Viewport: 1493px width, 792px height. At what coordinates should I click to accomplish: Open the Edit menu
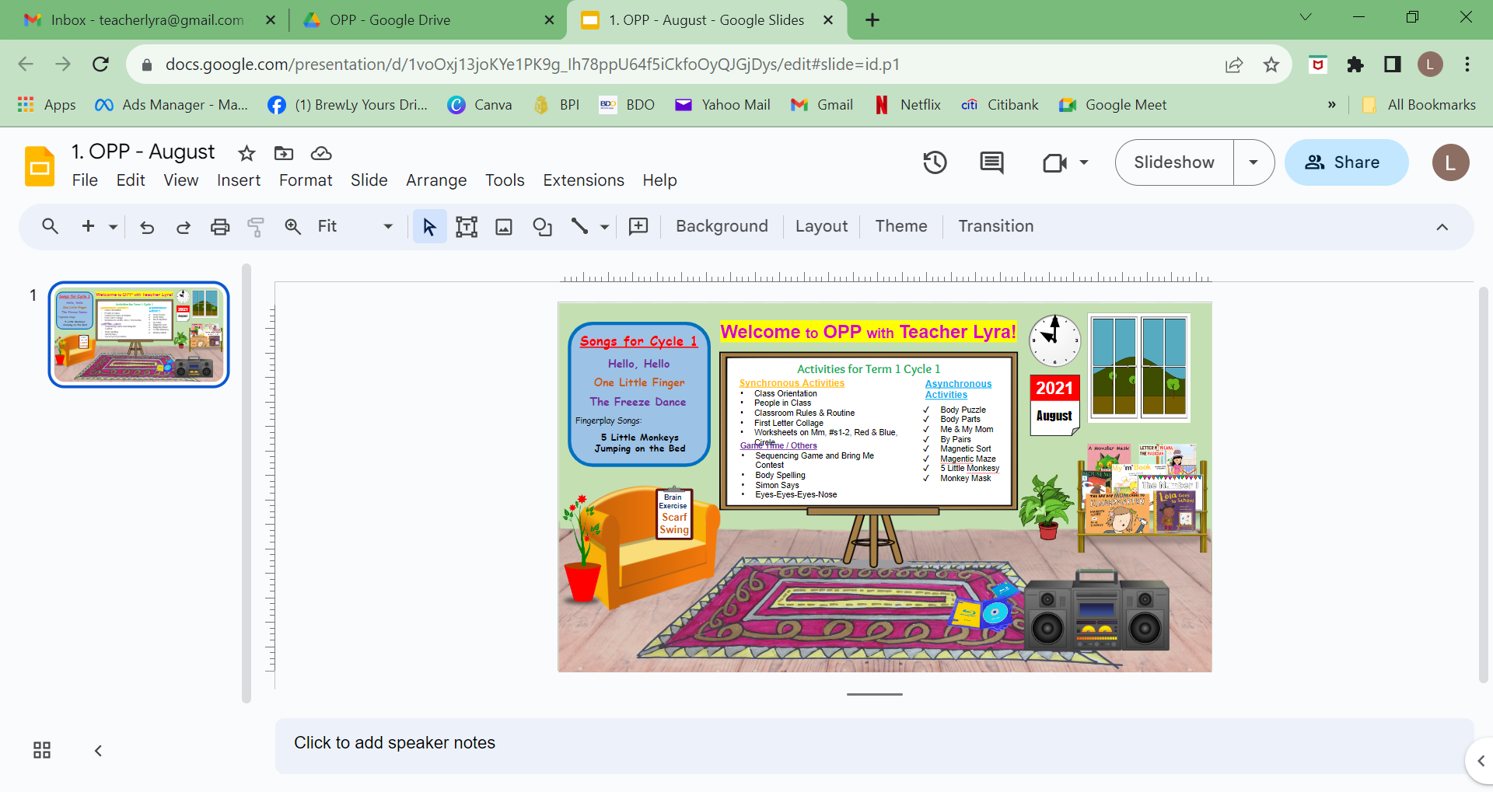click(x=131, y=180)
